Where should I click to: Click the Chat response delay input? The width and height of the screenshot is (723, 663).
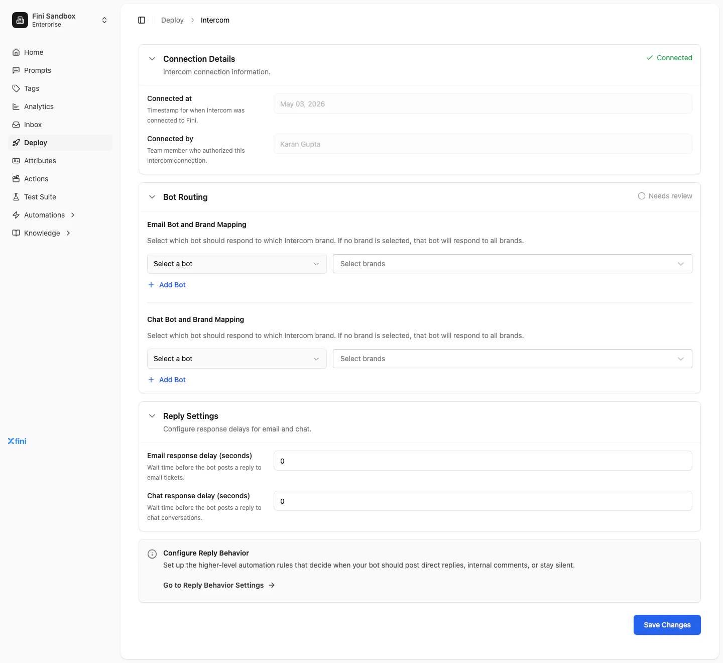click(483, 501)
